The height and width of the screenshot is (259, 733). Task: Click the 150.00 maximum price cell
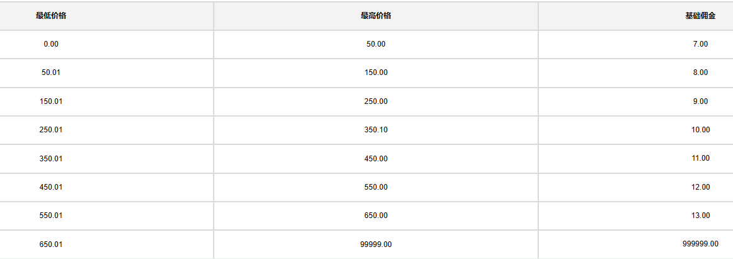376,73
